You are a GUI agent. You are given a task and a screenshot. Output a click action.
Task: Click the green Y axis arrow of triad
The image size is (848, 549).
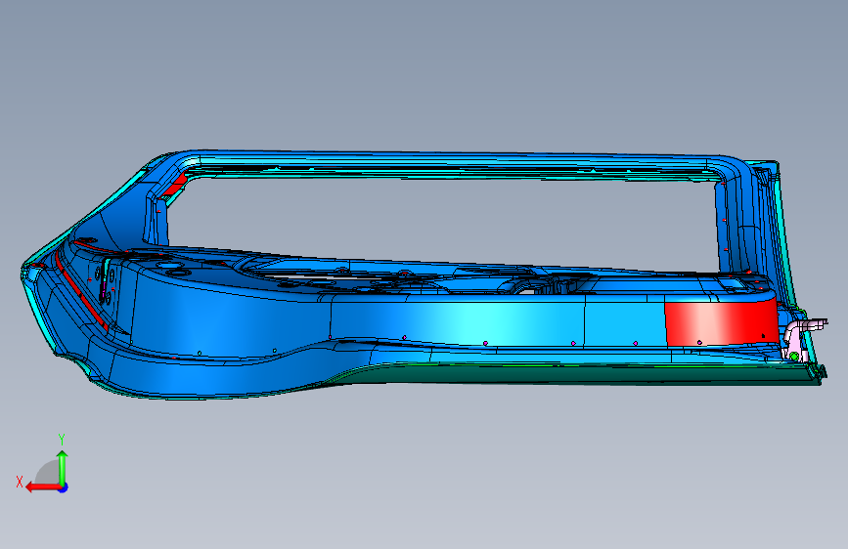coord(63,466)
